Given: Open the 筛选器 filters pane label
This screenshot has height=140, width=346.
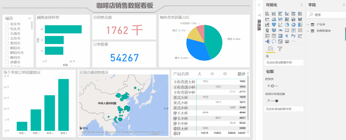Looking at the screenshot, I should pos(259,26).
